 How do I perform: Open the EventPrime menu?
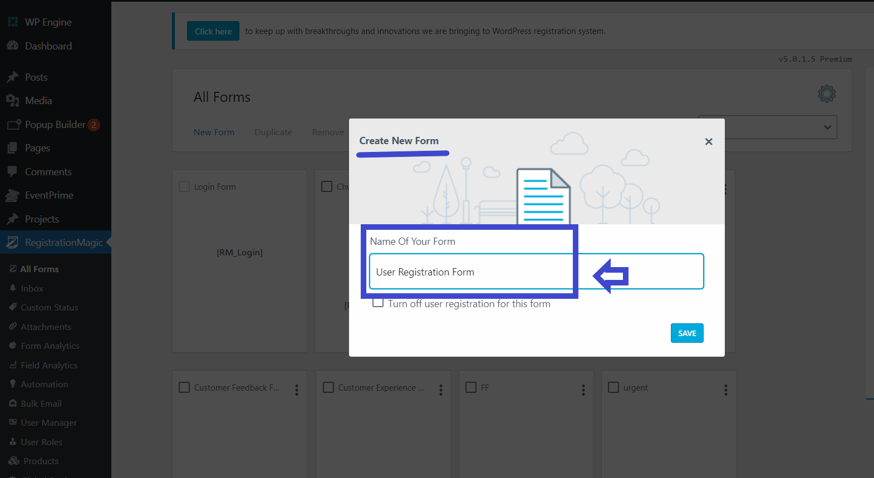pyautogui.click(x=49, y=195)
